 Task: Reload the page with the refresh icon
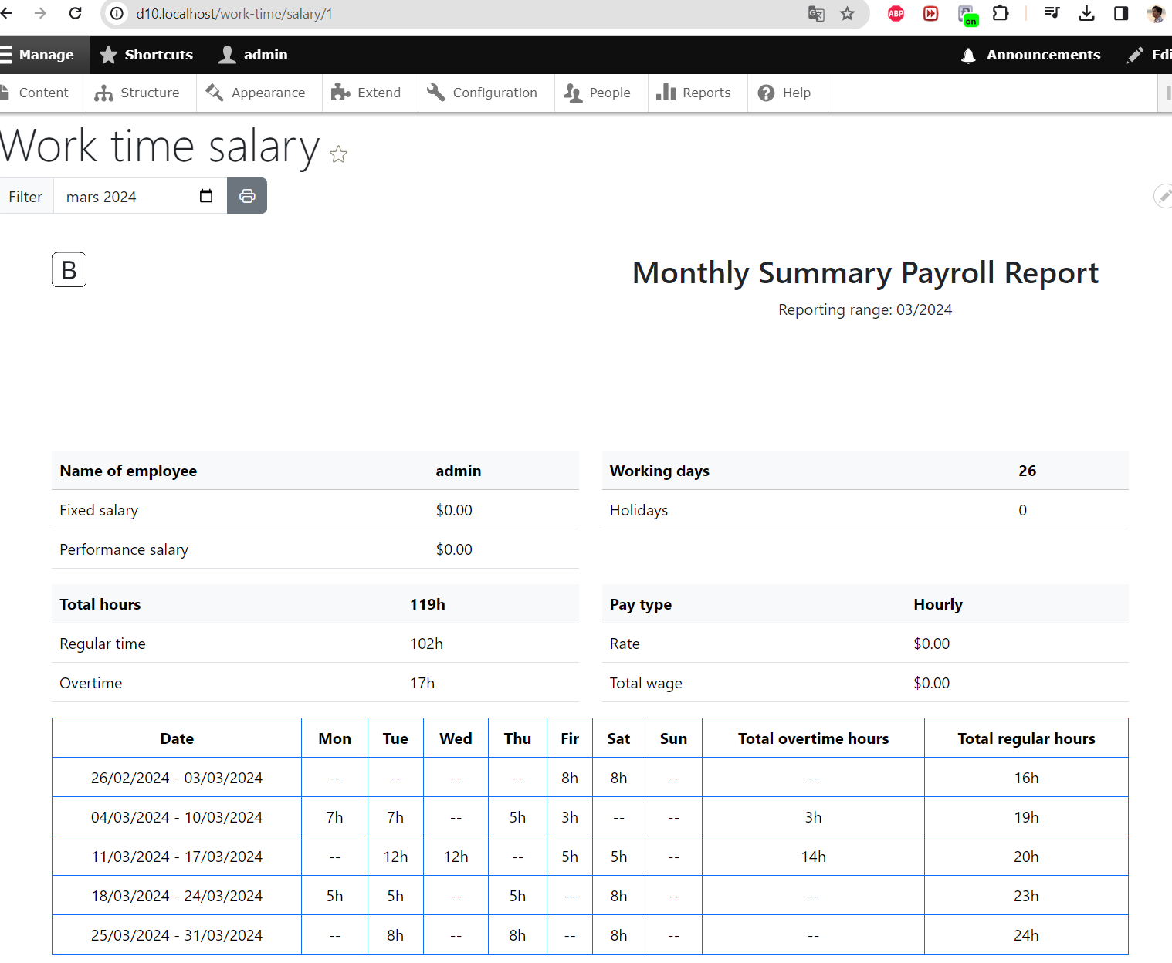tap(75, 13)
